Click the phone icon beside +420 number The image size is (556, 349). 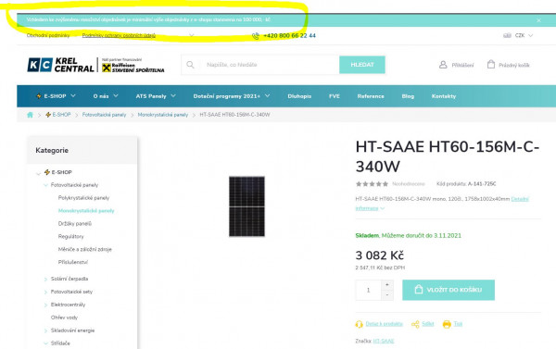click(256, 36)
